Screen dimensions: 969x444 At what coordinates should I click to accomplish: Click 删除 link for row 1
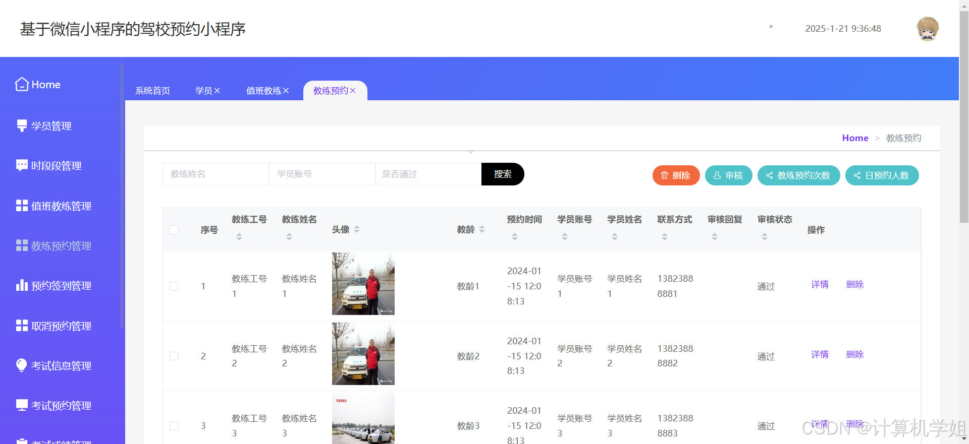[x=855, y=284]
